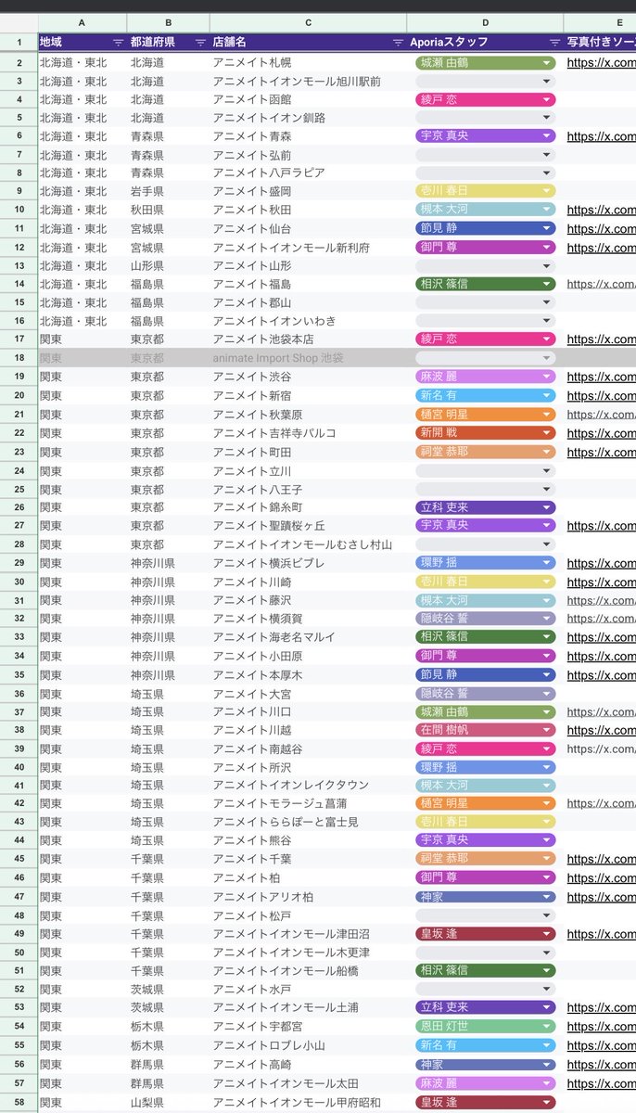This screenshot has width=636, height=1113.
Task: Open the x.com link in アニメイトイオンモール土浦 row
Action: tap(601, 1008)
